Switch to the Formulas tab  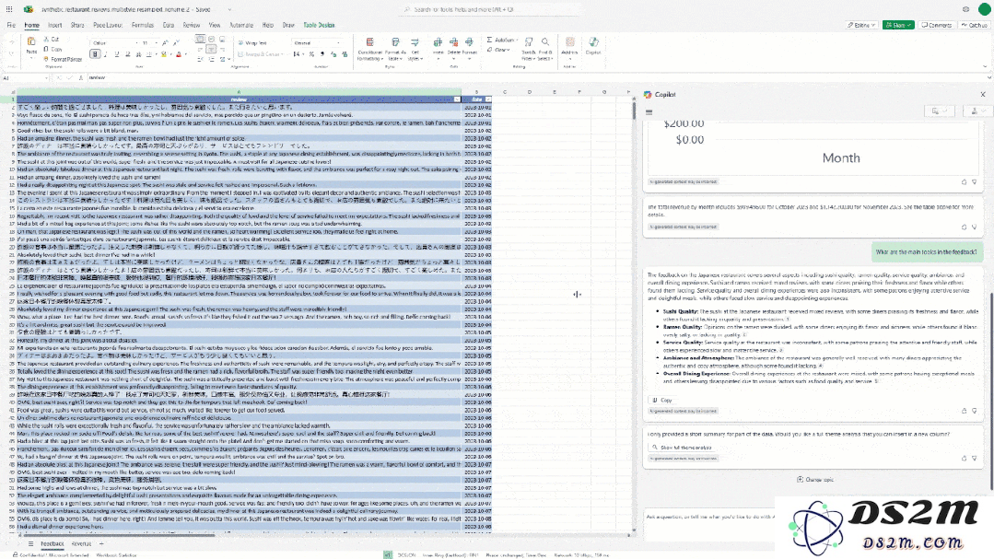click(x=143, y=26)
